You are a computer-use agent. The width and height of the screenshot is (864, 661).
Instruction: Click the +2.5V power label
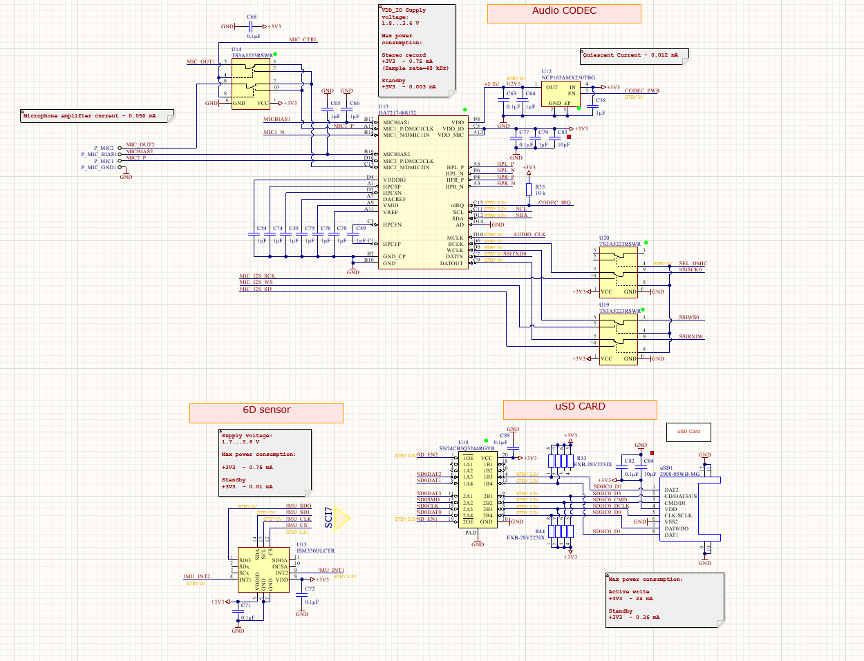[x=491, y=84]
